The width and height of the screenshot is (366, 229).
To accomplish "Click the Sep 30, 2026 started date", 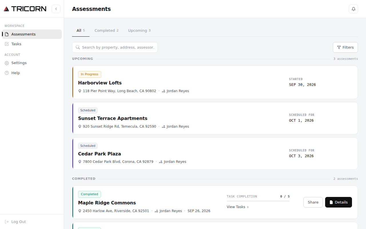I will pyautogui.click(x=303, y=85).
